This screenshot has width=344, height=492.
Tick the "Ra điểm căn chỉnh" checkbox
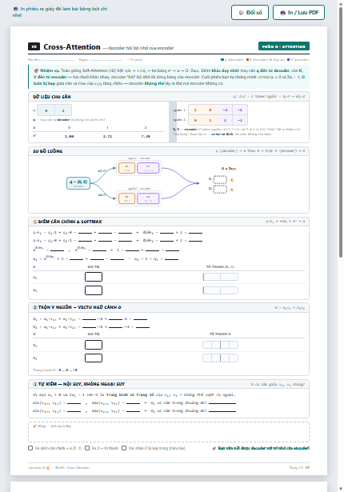click(x=30, y=448)
